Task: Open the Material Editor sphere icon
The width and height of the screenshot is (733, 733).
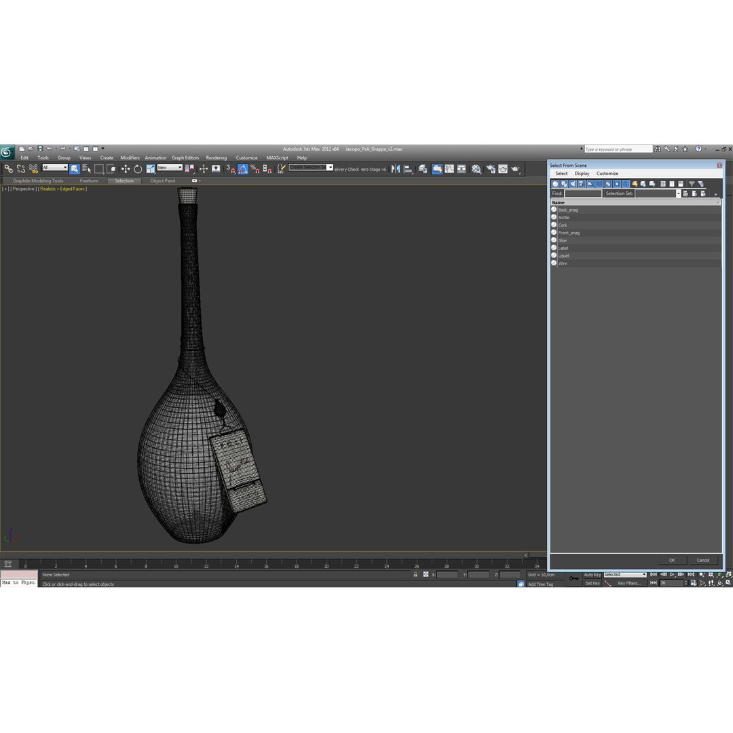Action: pyautogui.click(x=476, y=169)
